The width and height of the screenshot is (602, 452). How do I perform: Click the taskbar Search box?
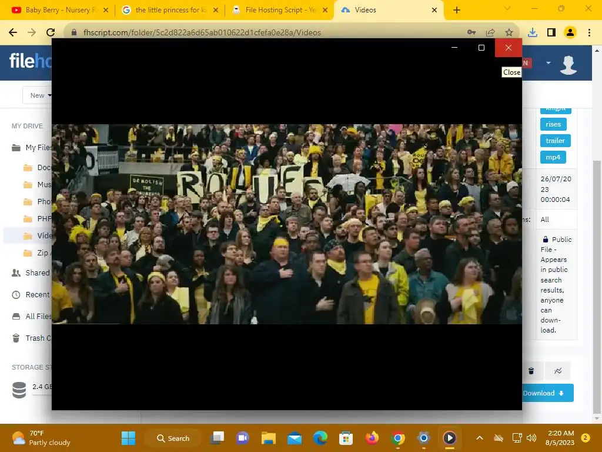(x=173, y=438)
